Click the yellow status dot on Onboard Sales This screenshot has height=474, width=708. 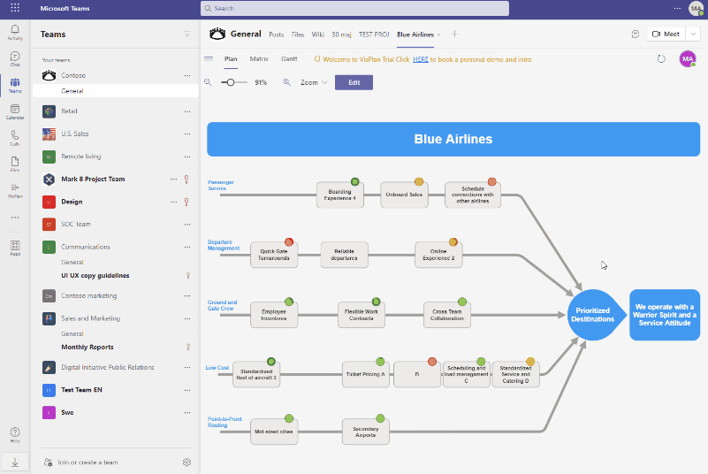419,181
